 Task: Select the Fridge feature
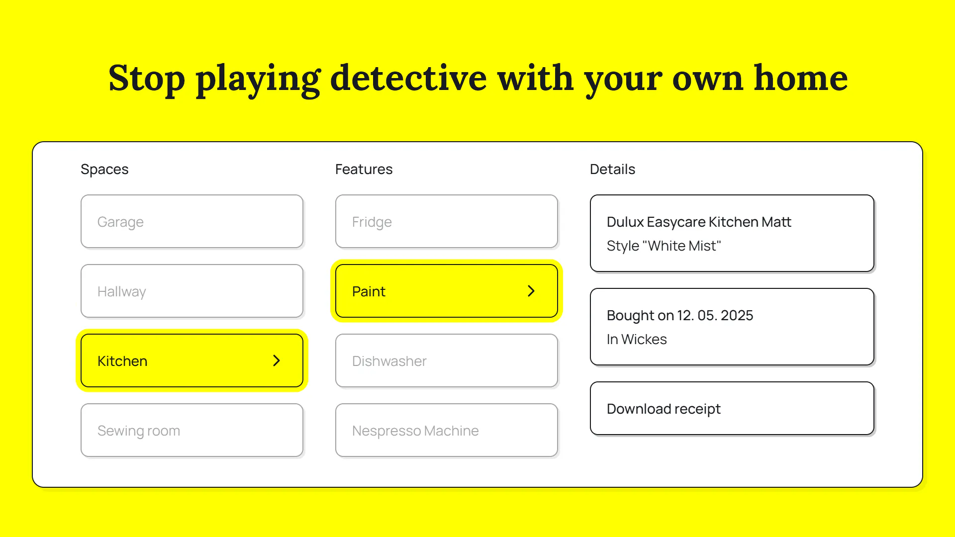(447, 221)
